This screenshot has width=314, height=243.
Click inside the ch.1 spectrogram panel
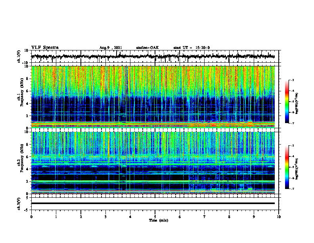click(x=153, y=97)
